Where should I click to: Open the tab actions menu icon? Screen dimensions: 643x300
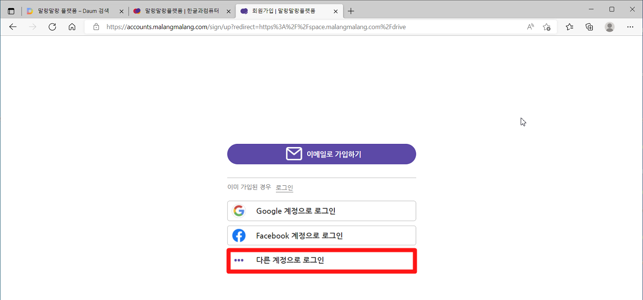[x=11, y=11]
